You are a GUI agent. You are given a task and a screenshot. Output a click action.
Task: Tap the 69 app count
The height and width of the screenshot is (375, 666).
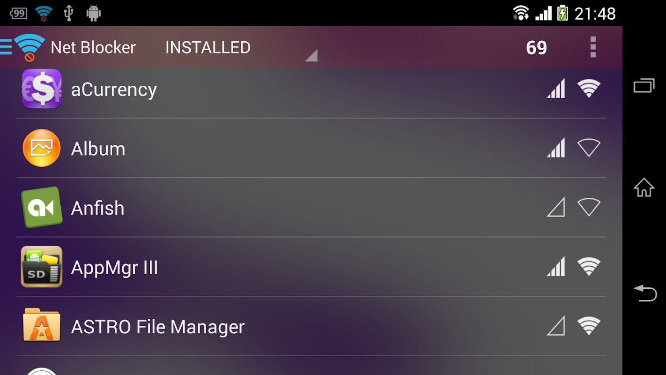pyautogui.click(x=536, y=47)
